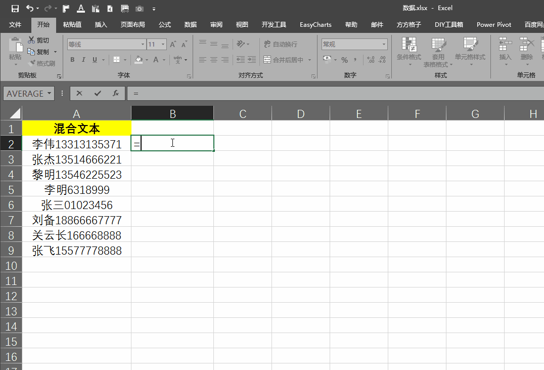Switch to the Formulas (公式) tab
The image size is (544, 370).
(165, 25)
